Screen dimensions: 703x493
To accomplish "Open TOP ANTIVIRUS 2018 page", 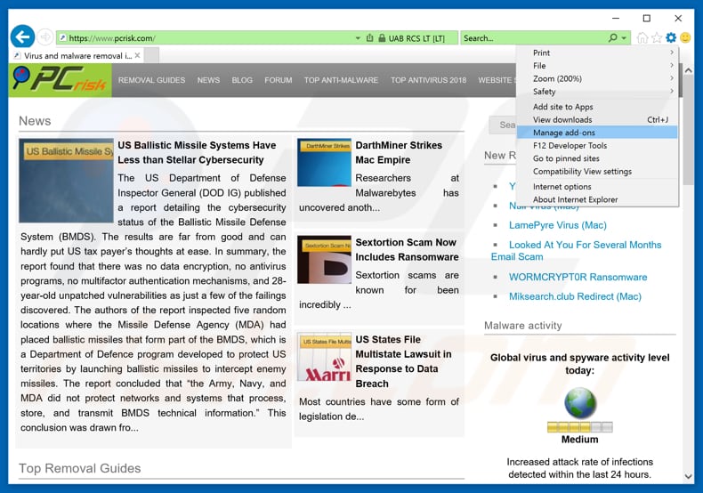I will (x=428, y=80).
